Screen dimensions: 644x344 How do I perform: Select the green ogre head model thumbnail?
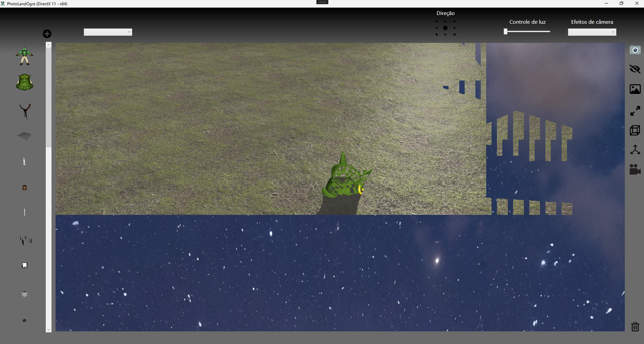click(x=24, y=82)
